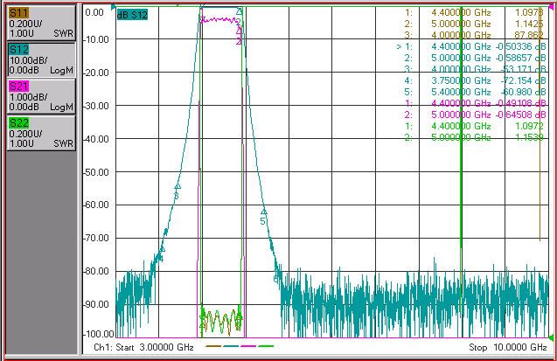Select the S12 trace status button
This screenshot has height=361, width=557.
click(41, 59)
